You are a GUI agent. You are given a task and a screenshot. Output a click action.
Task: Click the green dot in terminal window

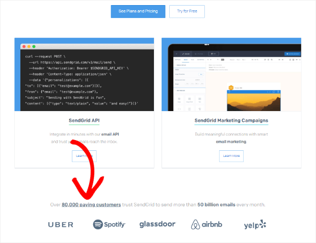(x=34, y=46)
